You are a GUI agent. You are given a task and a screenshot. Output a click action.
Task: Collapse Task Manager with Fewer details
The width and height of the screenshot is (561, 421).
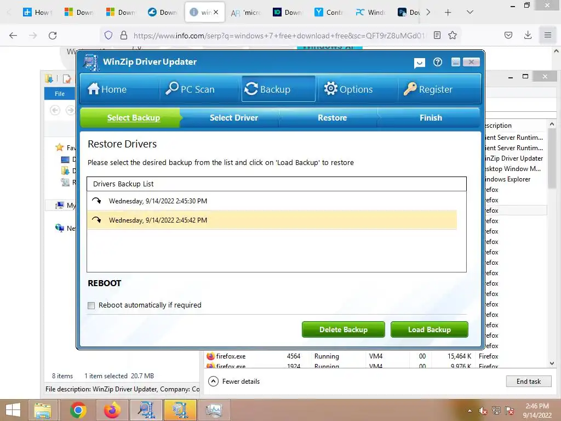point(234,382)
